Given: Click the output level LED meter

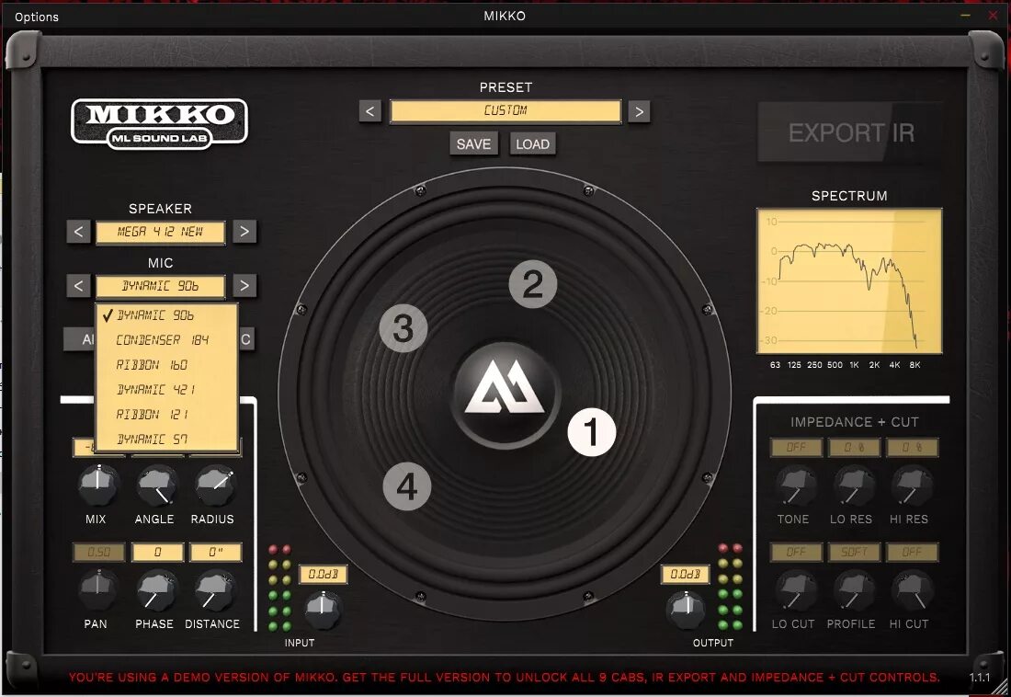Looking at the screenshot, I should coord(730,587).
